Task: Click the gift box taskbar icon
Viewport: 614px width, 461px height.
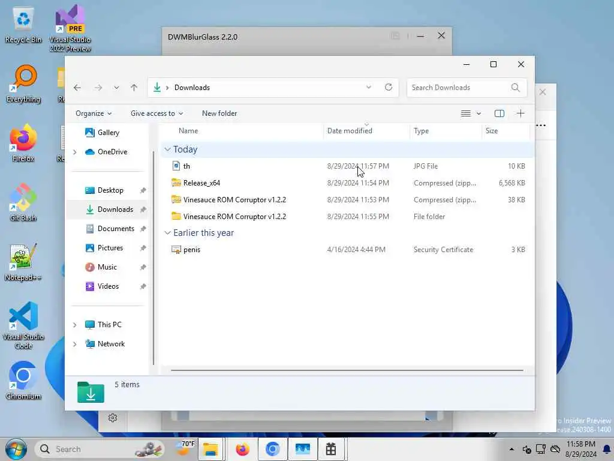Action: click(x=331, y=449)
